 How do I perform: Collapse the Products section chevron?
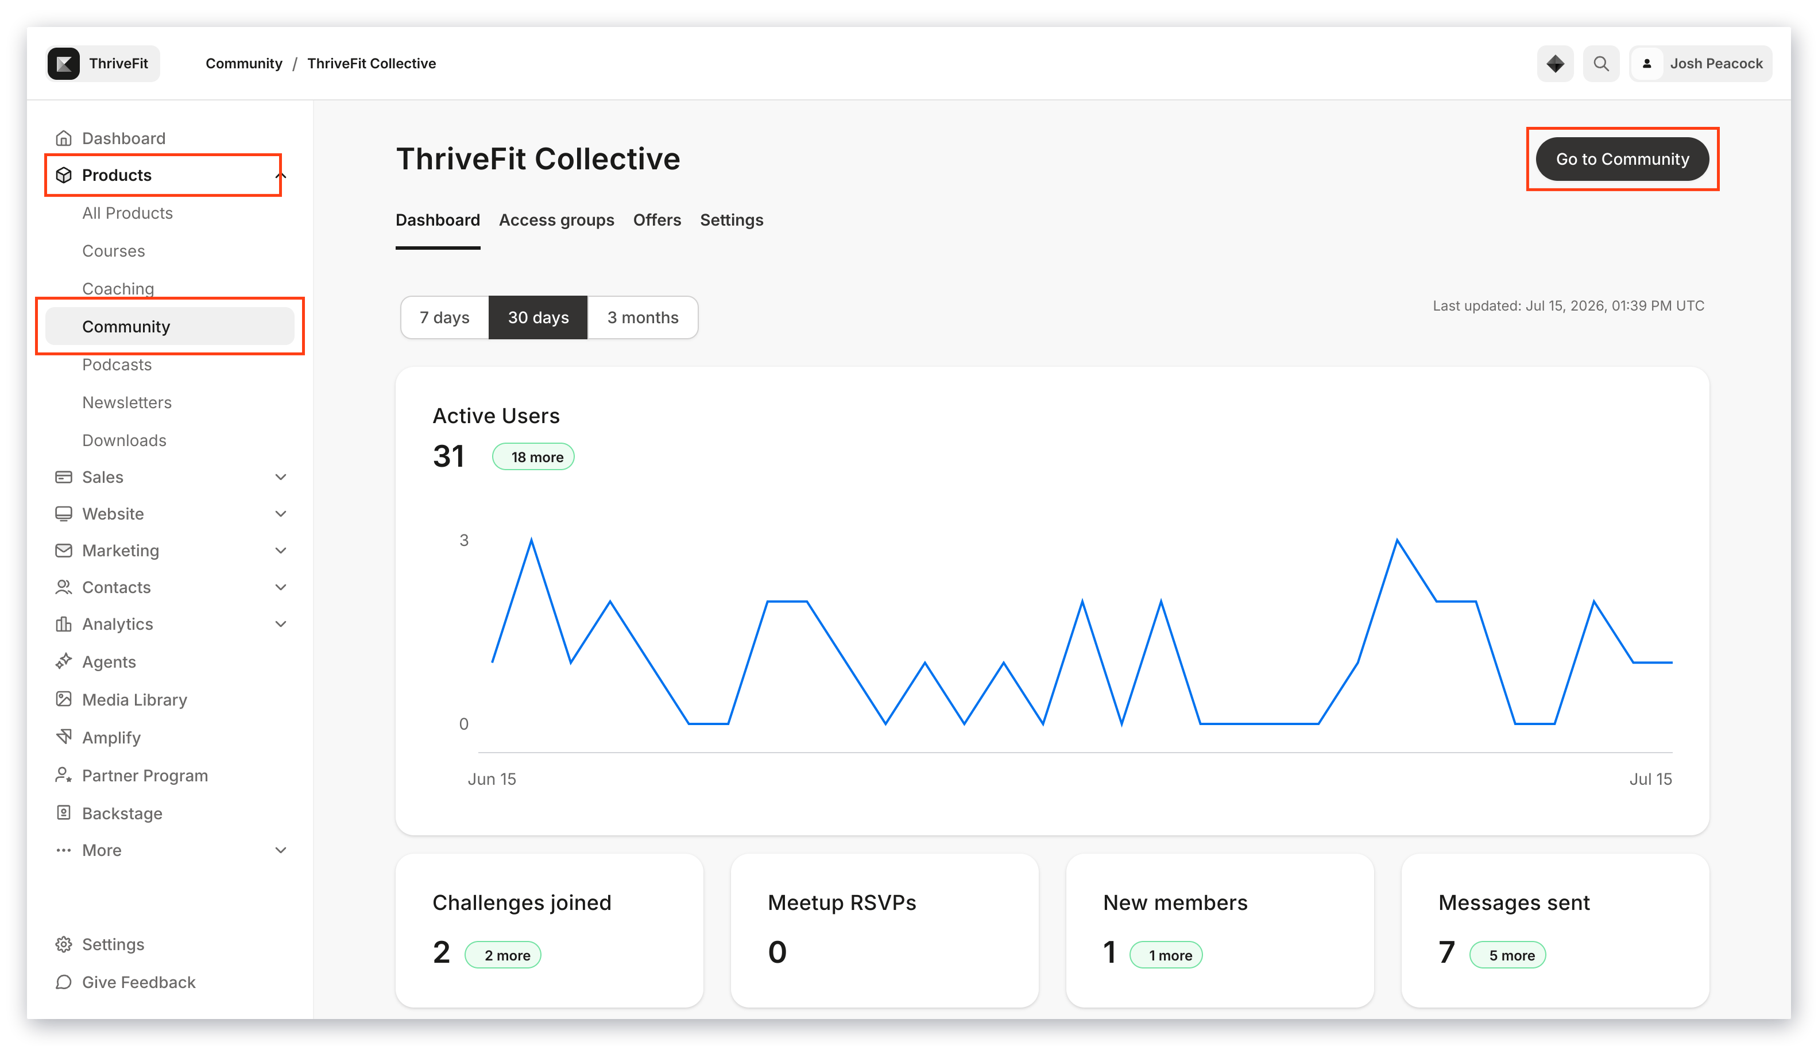click(x=280, y=175)
